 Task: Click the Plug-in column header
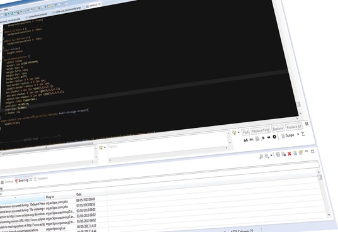click(x=60, y=196)
